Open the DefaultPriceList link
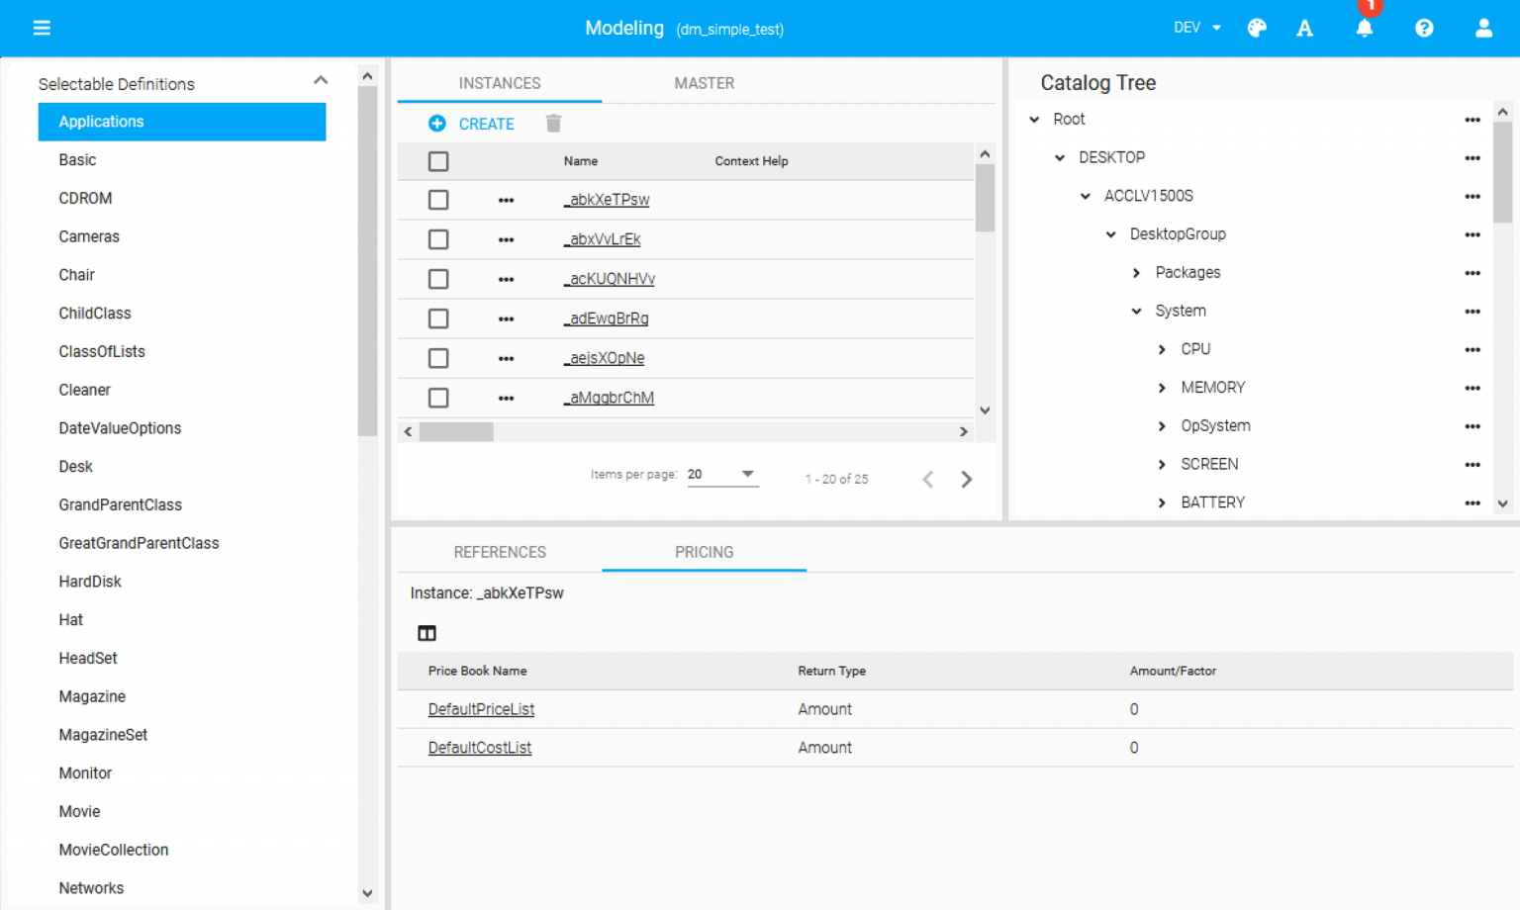This screenshot has height=910, width=1520. click(481, 709)
